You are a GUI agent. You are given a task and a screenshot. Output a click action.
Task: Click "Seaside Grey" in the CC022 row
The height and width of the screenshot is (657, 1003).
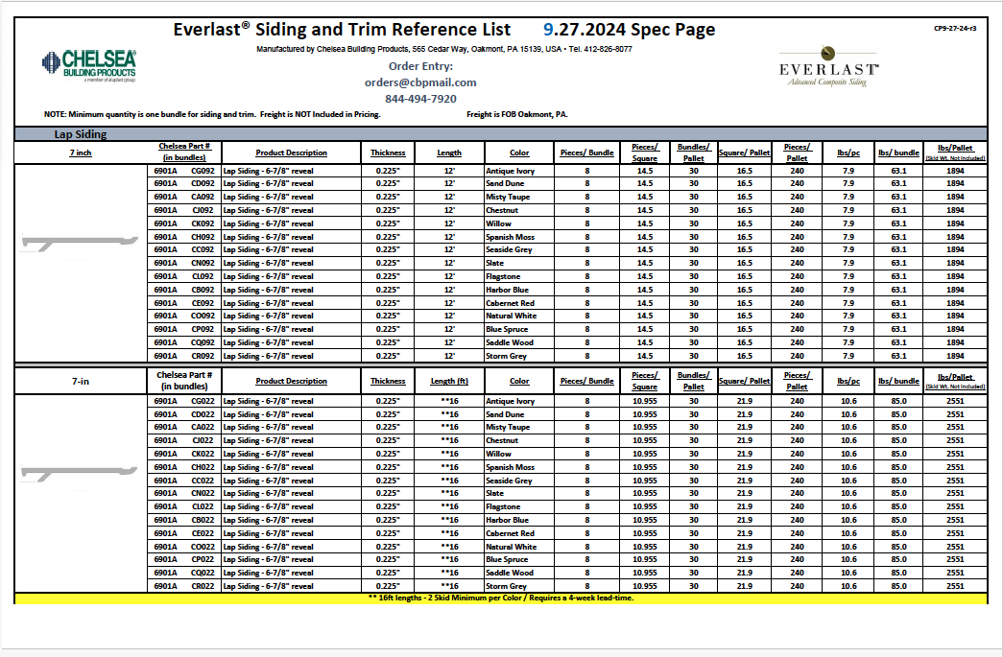click(509, 481)
